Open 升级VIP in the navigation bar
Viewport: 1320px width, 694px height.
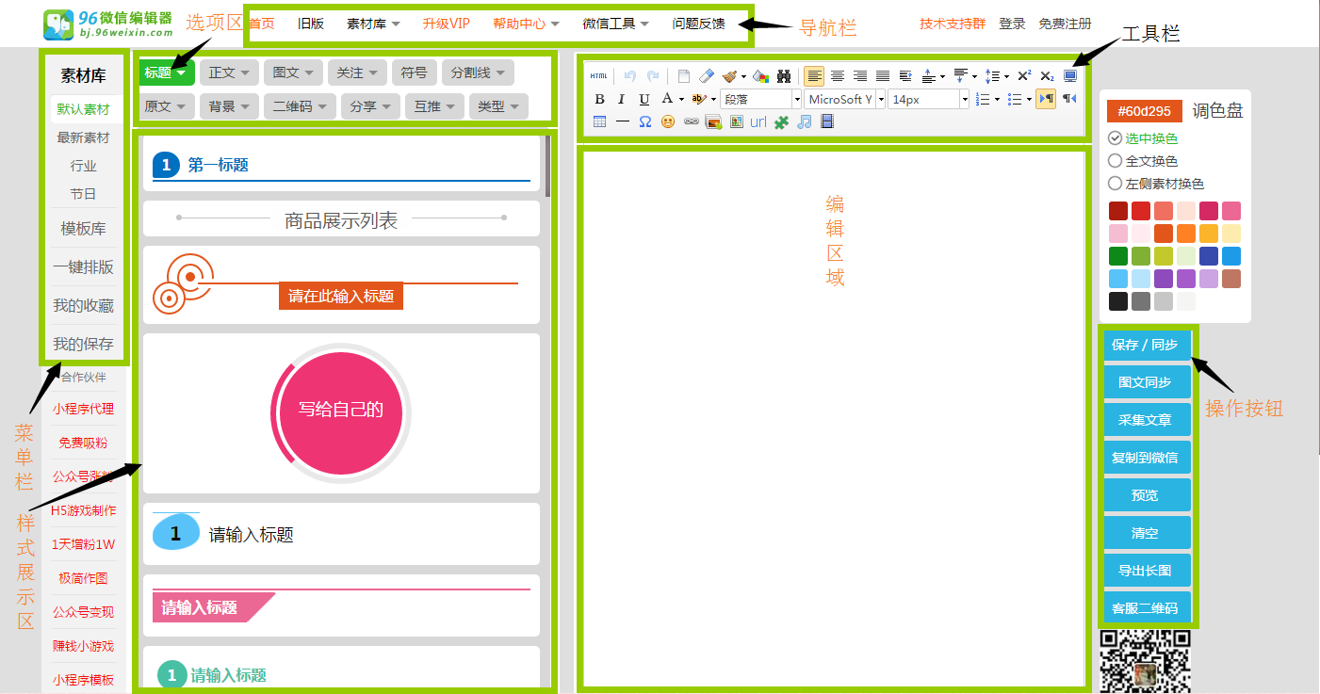(446, 24)
